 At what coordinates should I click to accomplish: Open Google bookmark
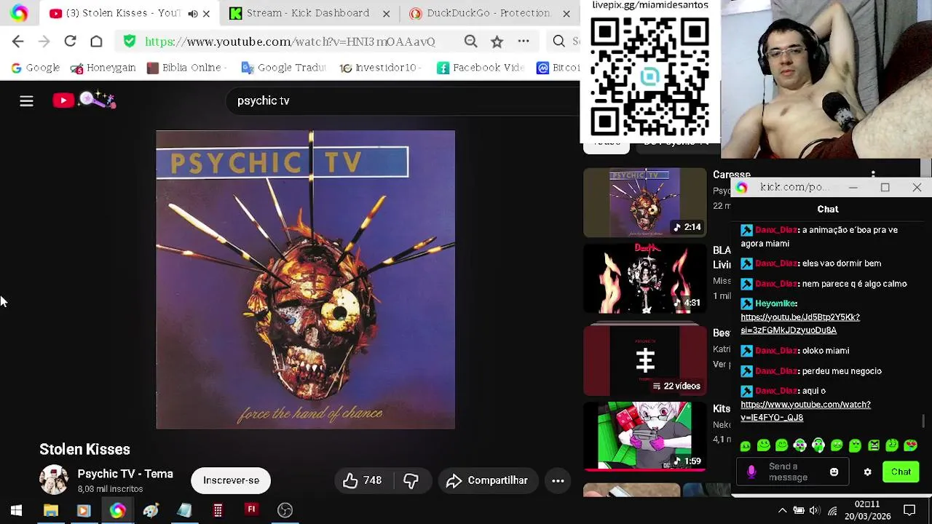pyautogui.click(x=35, y=68)
